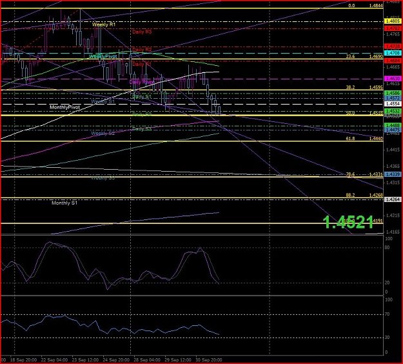Click the 'Daily Pivot' magenta label

pyautogui.click(x=141, y=82)
